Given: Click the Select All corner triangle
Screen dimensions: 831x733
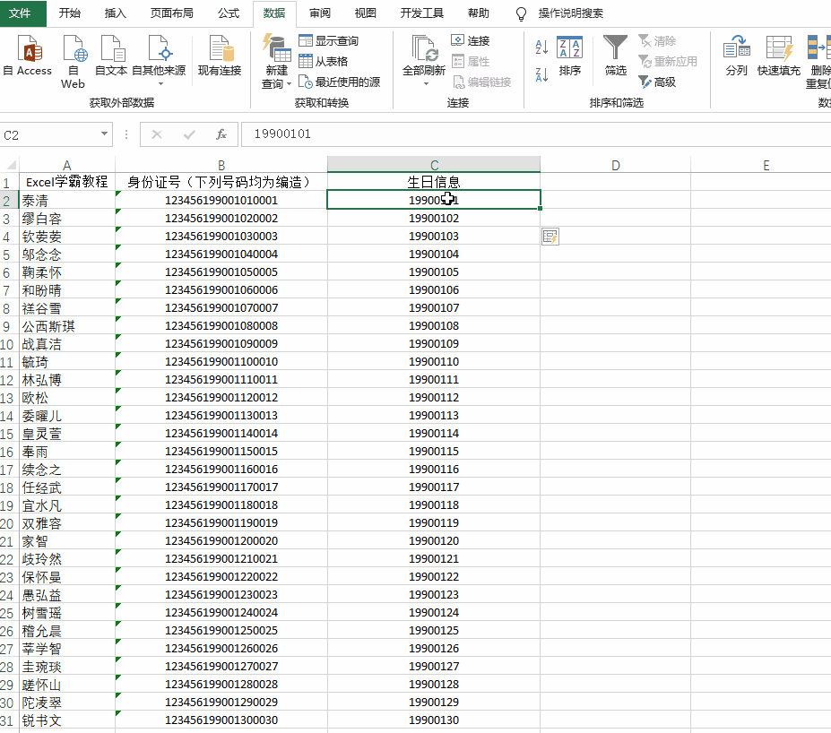Looking at the screenshot, I should 10,165.
